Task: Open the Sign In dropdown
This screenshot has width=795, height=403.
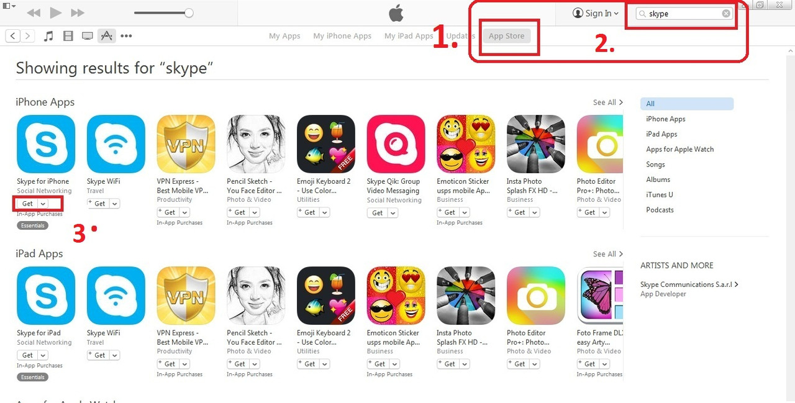Action: [596, 13]
